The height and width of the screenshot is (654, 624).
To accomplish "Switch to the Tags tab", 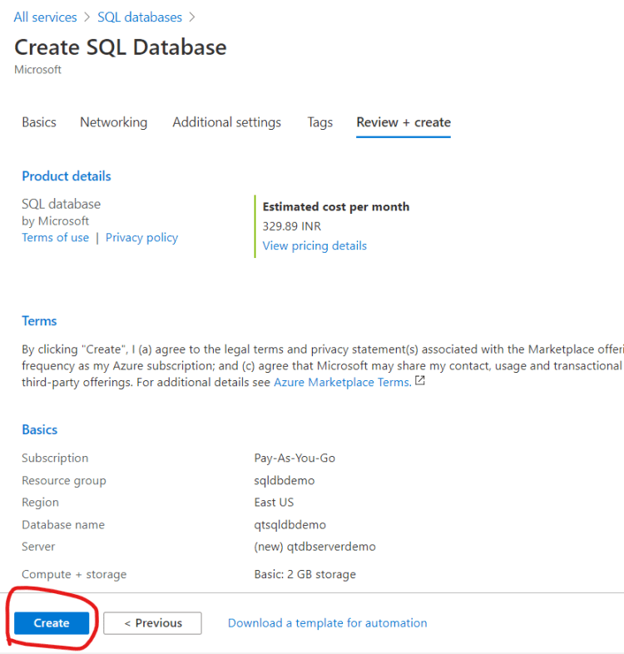I will coord(320,122).
